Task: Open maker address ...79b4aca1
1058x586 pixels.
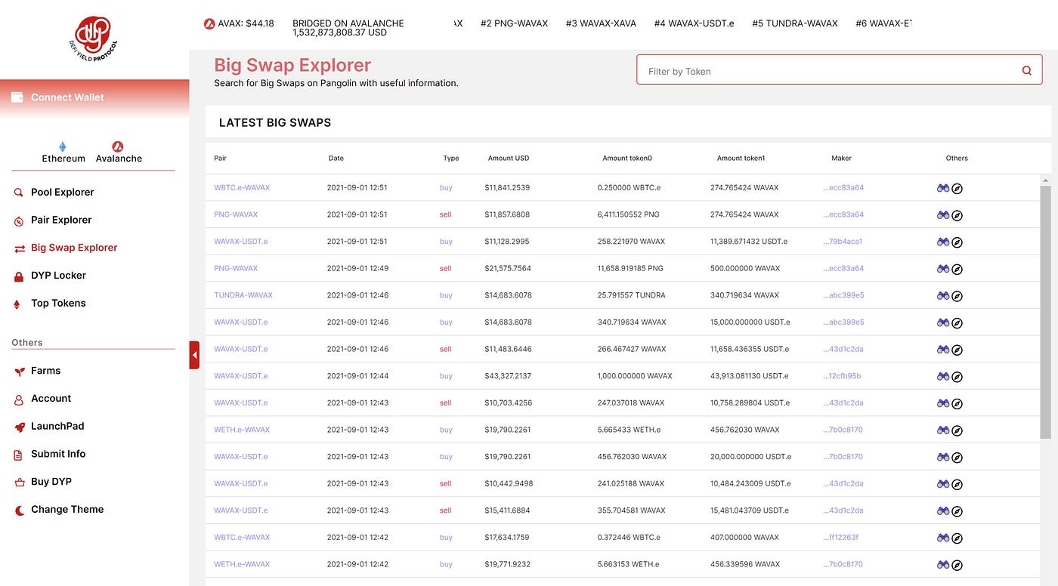Action: (x=843, y=242)
